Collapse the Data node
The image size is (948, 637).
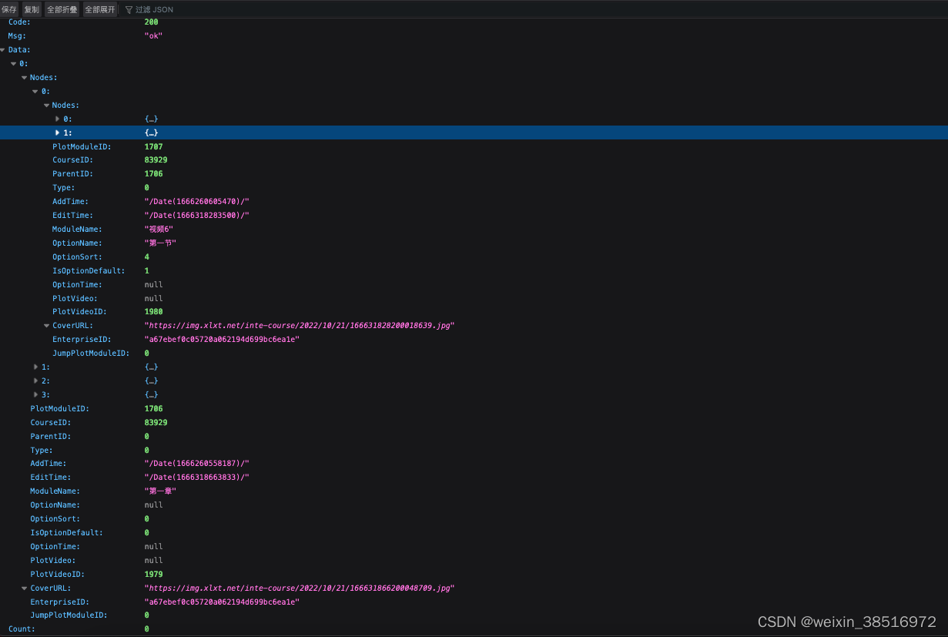pos(3,49)
